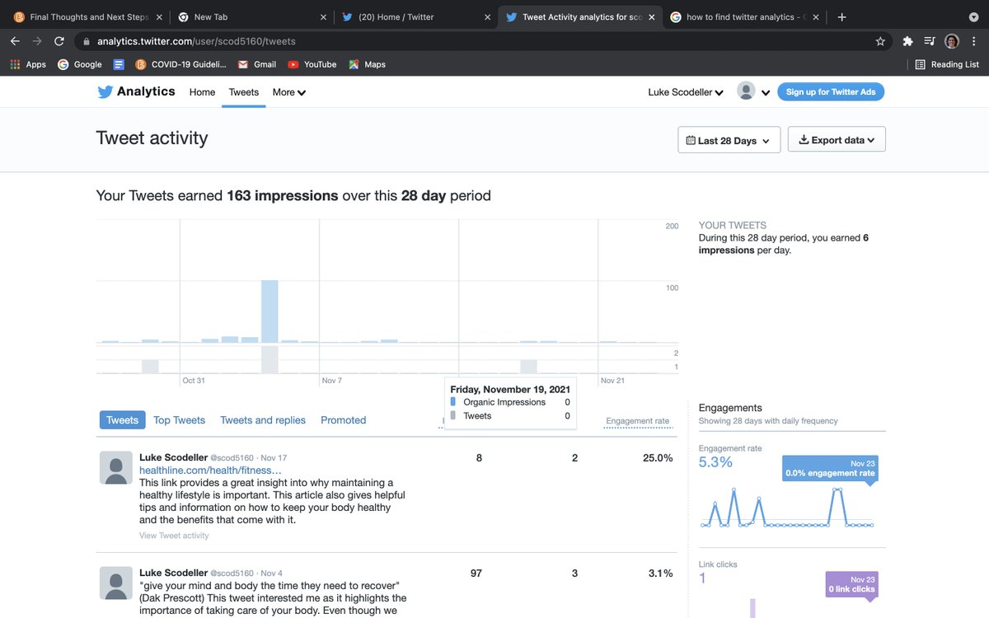This screenshot has width=989, height=618.
Task: Click Sign up for Twitter Ads
Action: tap(831, 91)
